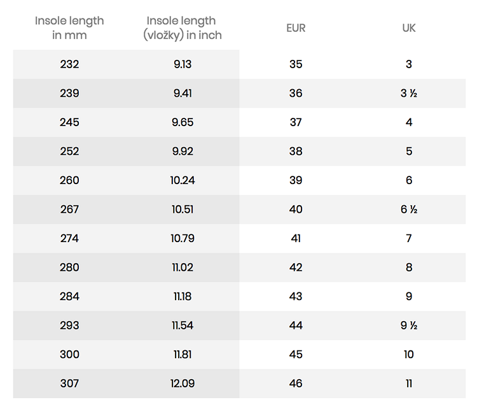477x409 pixels.
Task: Click the 10.51 inch value cell
Action: (x=183, y=209)
